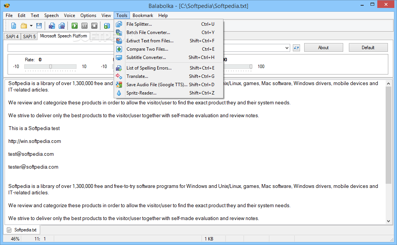Open the File menu
397x245 pixels.
pyautogui.click(x=9, y=16)
